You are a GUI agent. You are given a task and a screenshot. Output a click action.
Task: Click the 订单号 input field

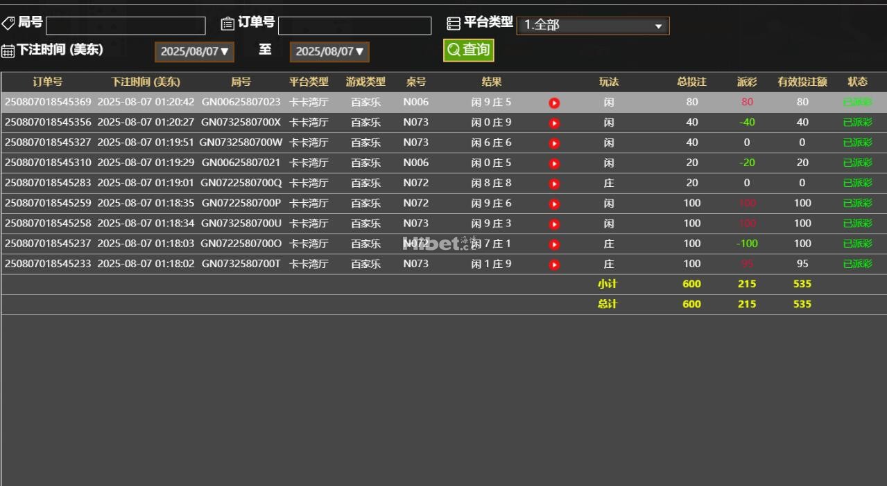click(354, 26)
